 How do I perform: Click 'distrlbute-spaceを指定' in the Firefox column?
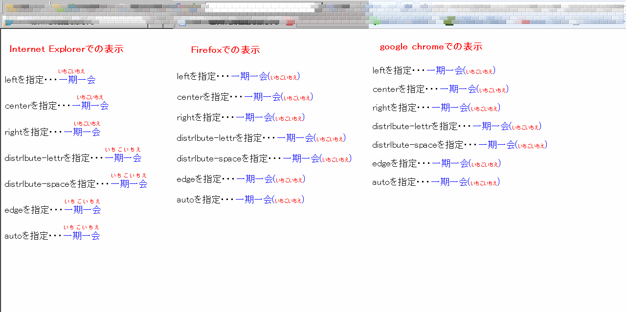tap(223, 158)
